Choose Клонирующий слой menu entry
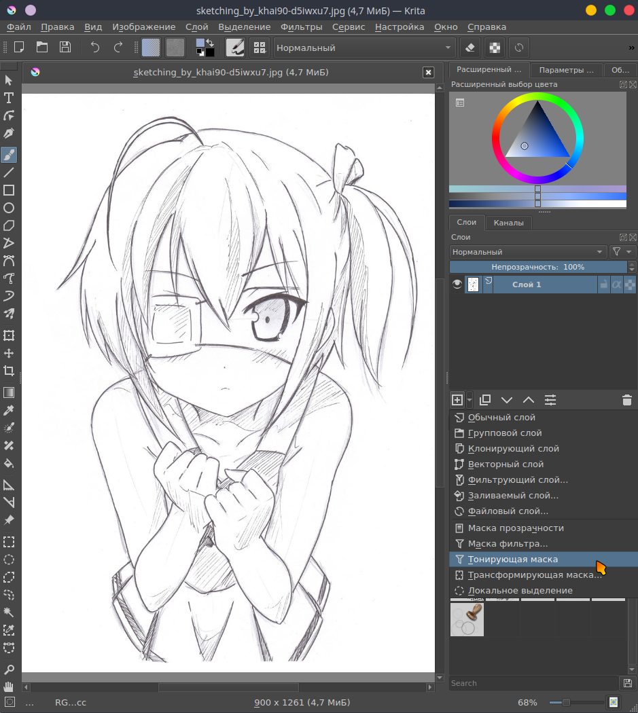The width and height of the screenshot is (638, 713). point(544,448)
